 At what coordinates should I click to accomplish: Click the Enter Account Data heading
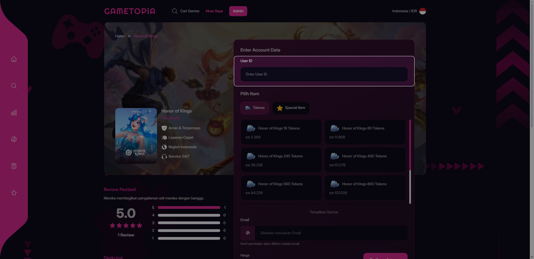click(260, 50)
